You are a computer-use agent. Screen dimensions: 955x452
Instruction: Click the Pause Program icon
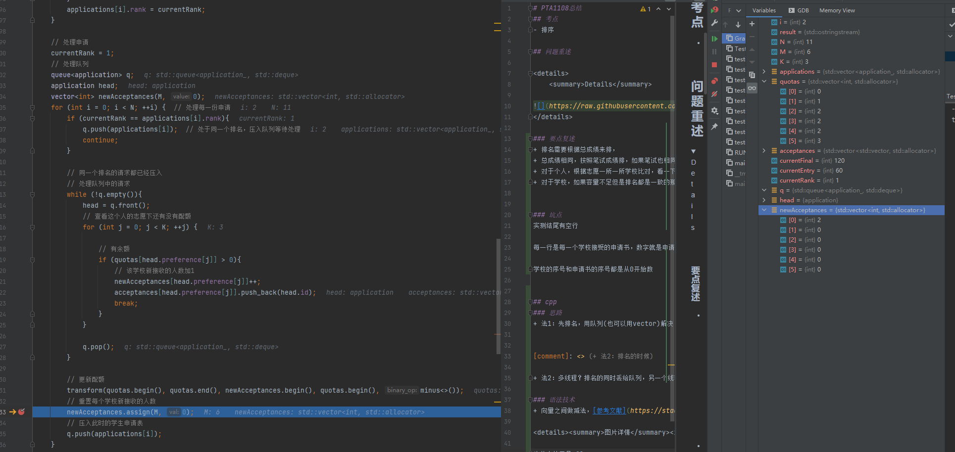[714, 51]
